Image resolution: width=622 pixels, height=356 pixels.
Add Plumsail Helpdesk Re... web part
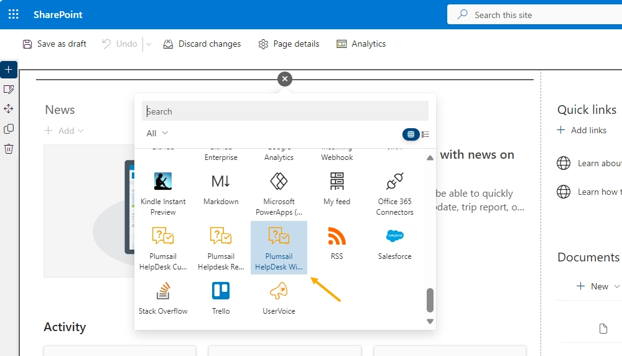[x=221, y=248]
